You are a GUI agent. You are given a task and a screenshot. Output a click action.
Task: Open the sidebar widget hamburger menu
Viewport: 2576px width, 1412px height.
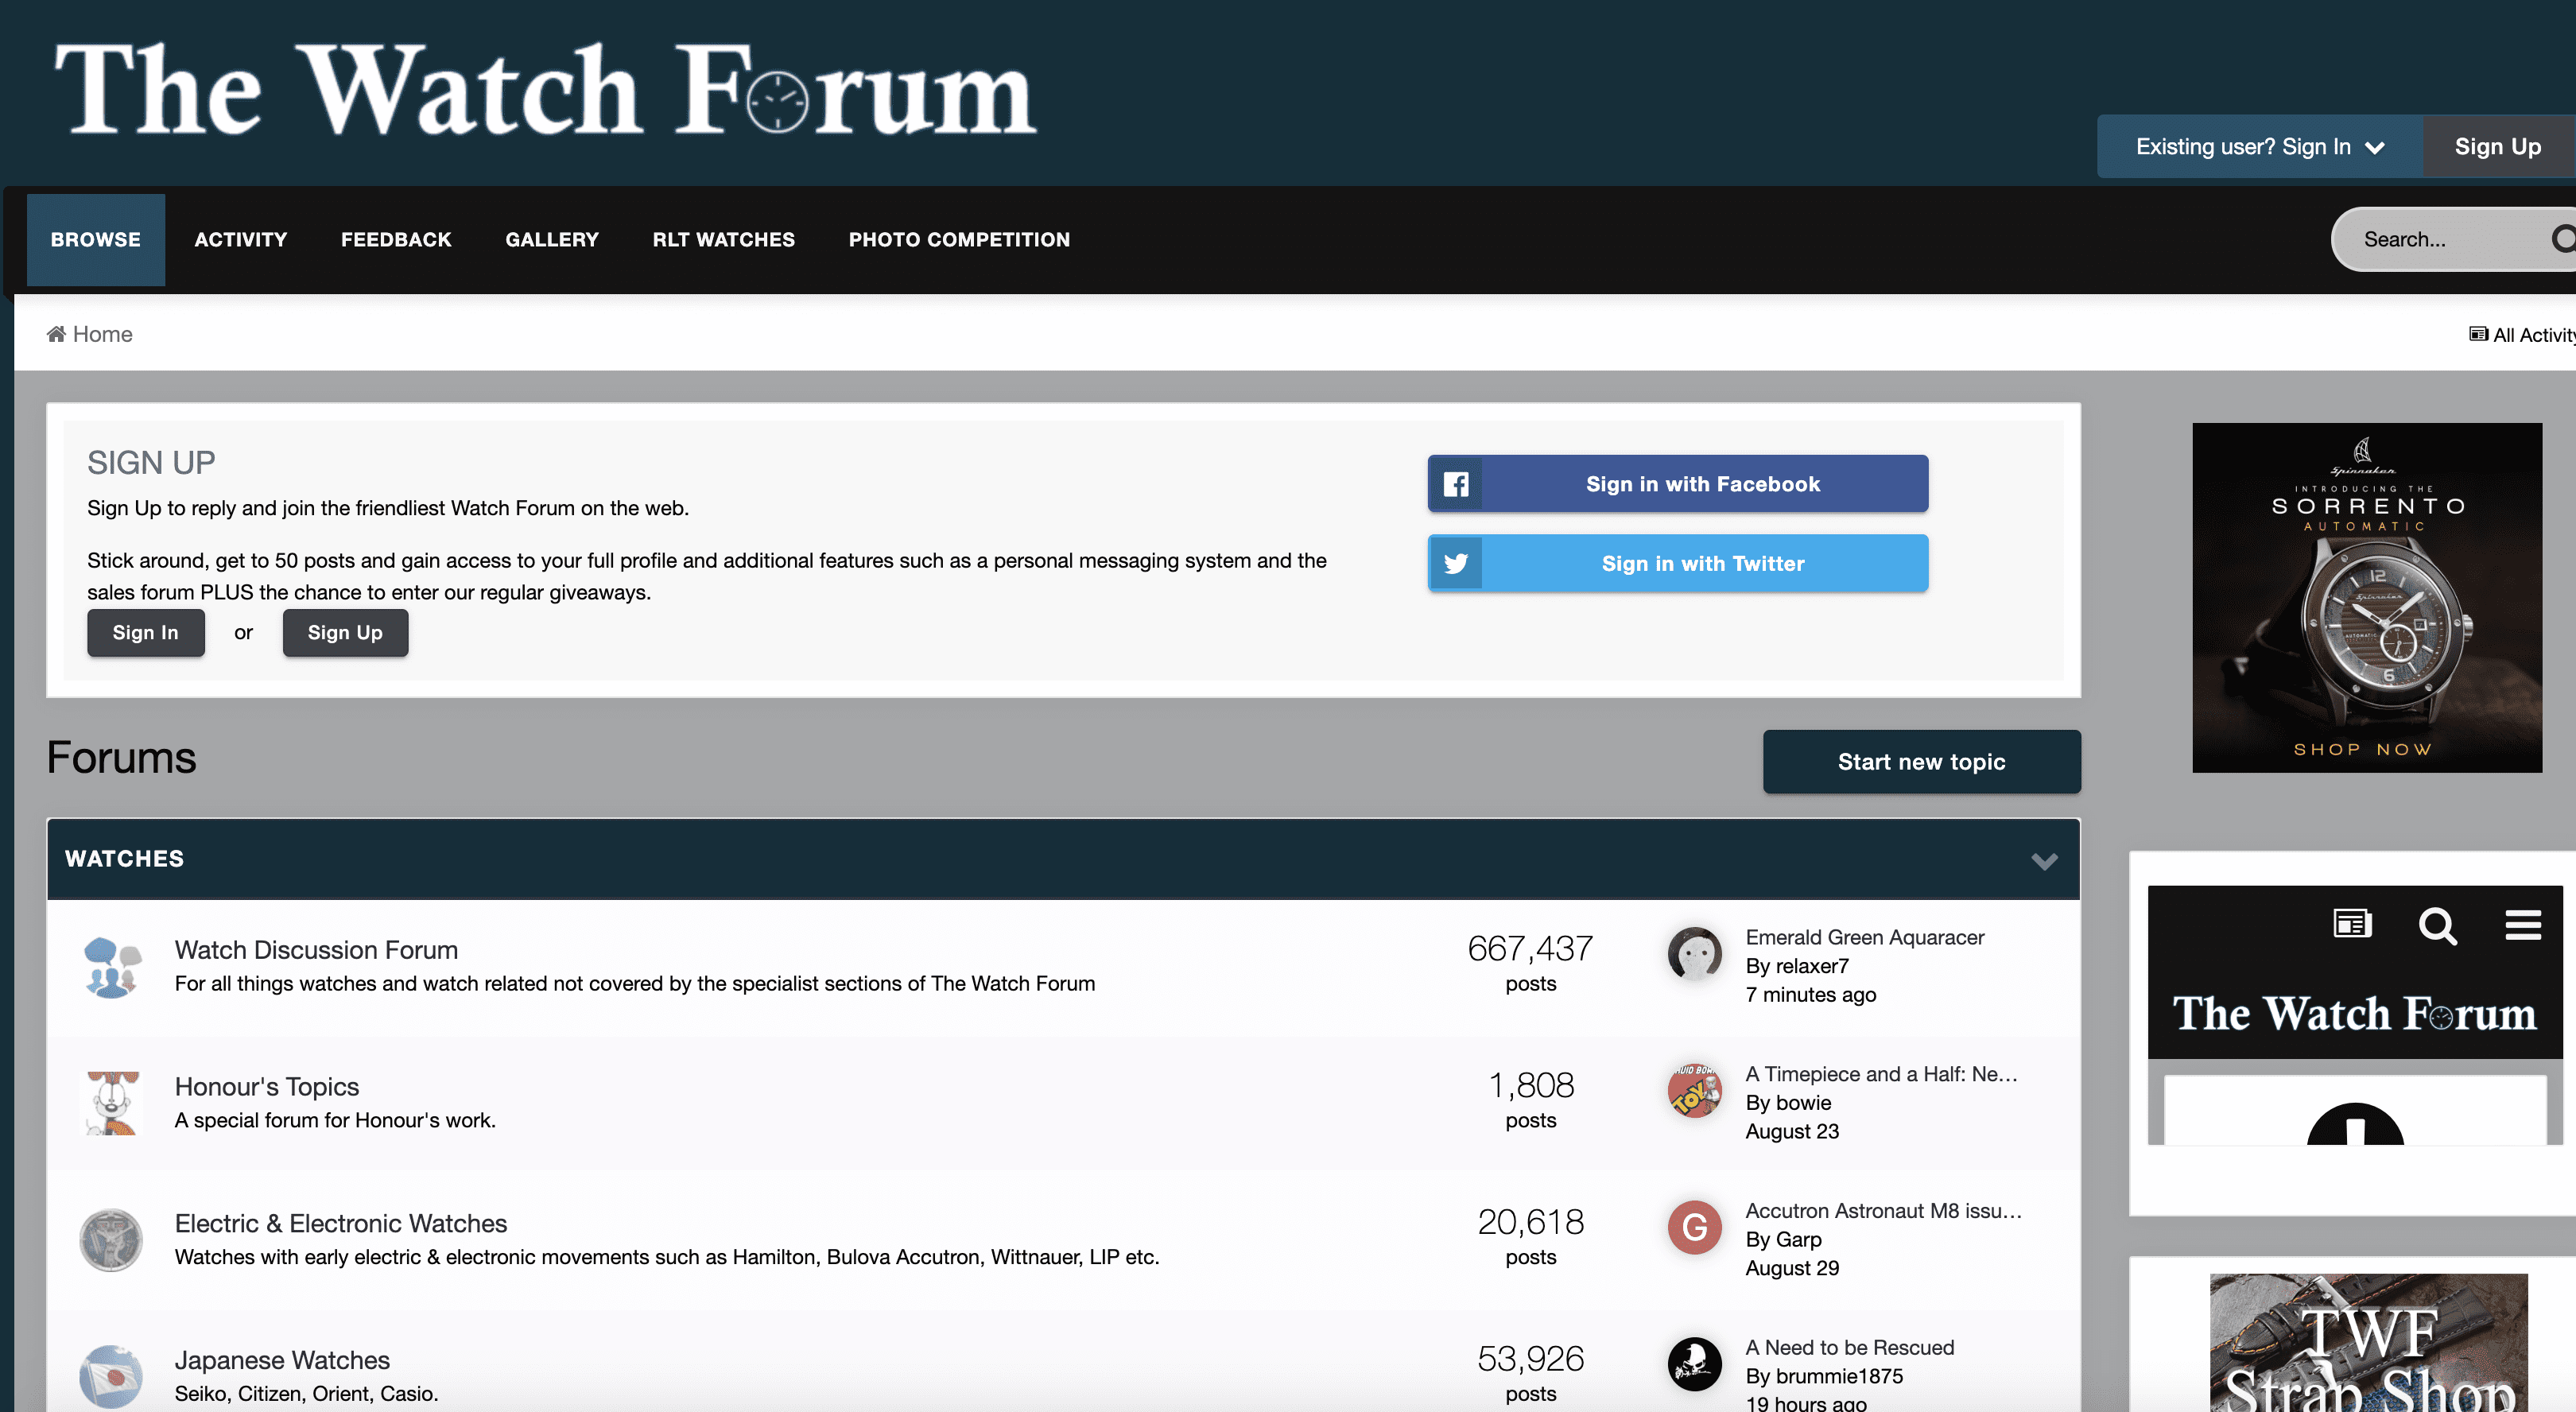click(2523, 924)
